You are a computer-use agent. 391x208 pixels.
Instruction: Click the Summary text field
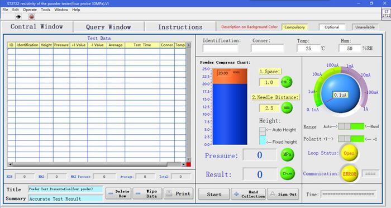tap(65, 198)
